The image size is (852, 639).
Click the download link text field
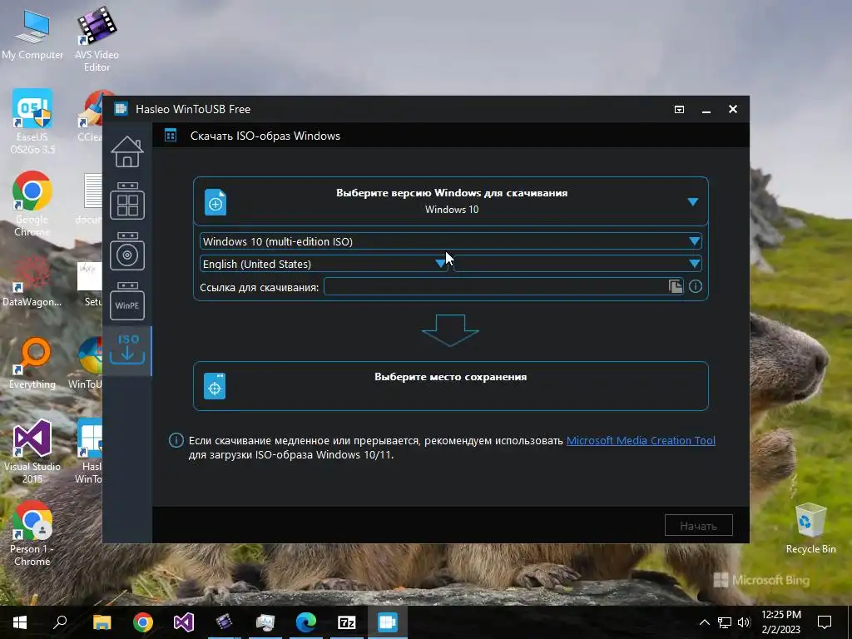click(x=503, y=286)
